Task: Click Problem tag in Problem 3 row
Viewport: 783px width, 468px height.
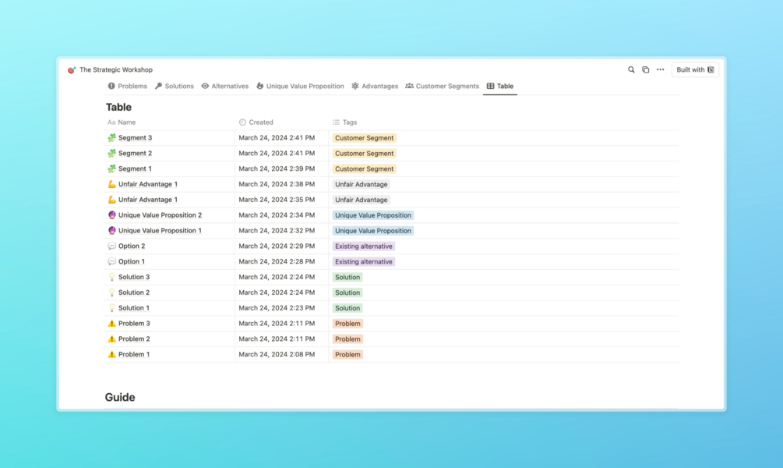Action: 347,324
